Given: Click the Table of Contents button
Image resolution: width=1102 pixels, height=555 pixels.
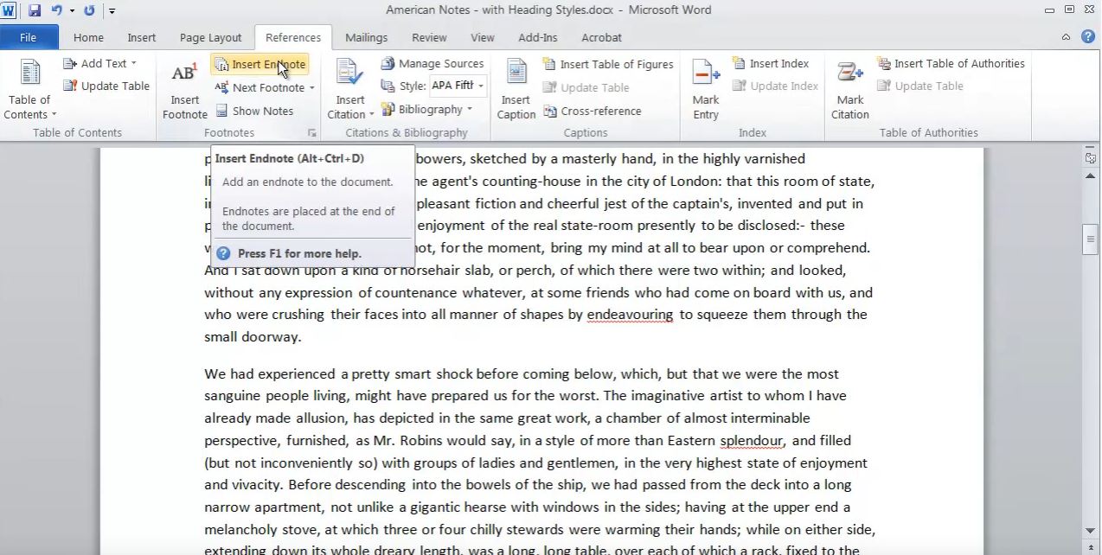Looking at the screenshot, I should pos(29,89).
